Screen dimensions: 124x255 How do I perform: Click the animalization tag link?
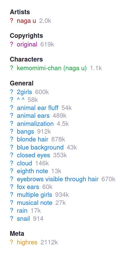pyautogui.click(x=35, y=124)
